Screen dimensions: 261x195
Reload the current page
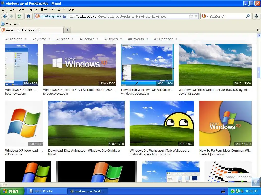(19, 16)
